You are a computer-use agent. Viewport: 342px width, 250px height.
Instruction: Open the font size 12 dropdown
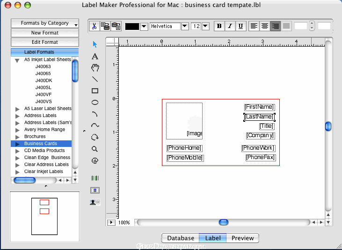205,26
